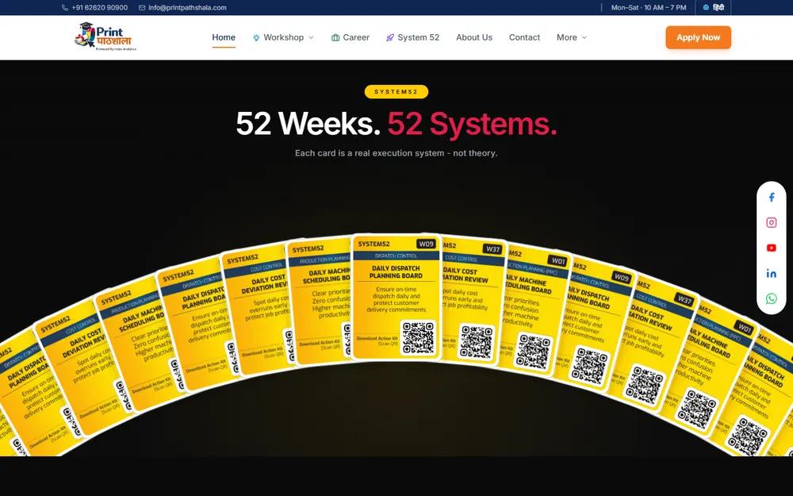Expand the More menu chevron

(584, 37)
